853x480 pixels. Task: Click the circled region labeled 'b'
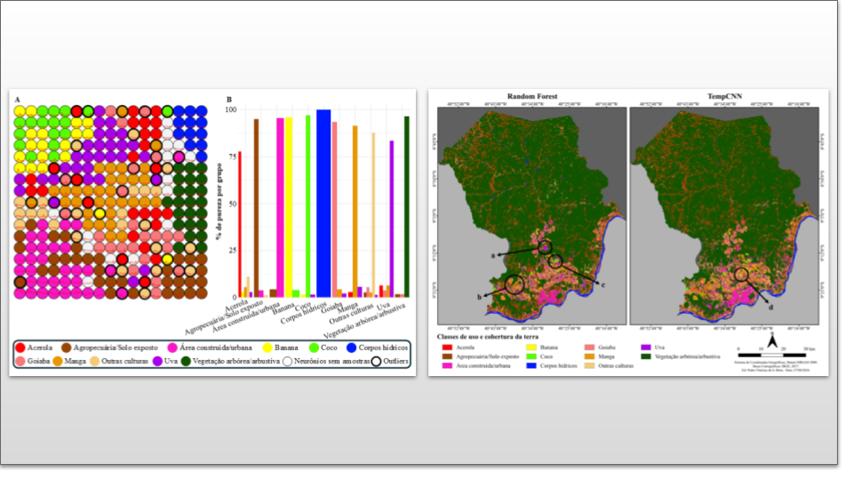[514, 284]
